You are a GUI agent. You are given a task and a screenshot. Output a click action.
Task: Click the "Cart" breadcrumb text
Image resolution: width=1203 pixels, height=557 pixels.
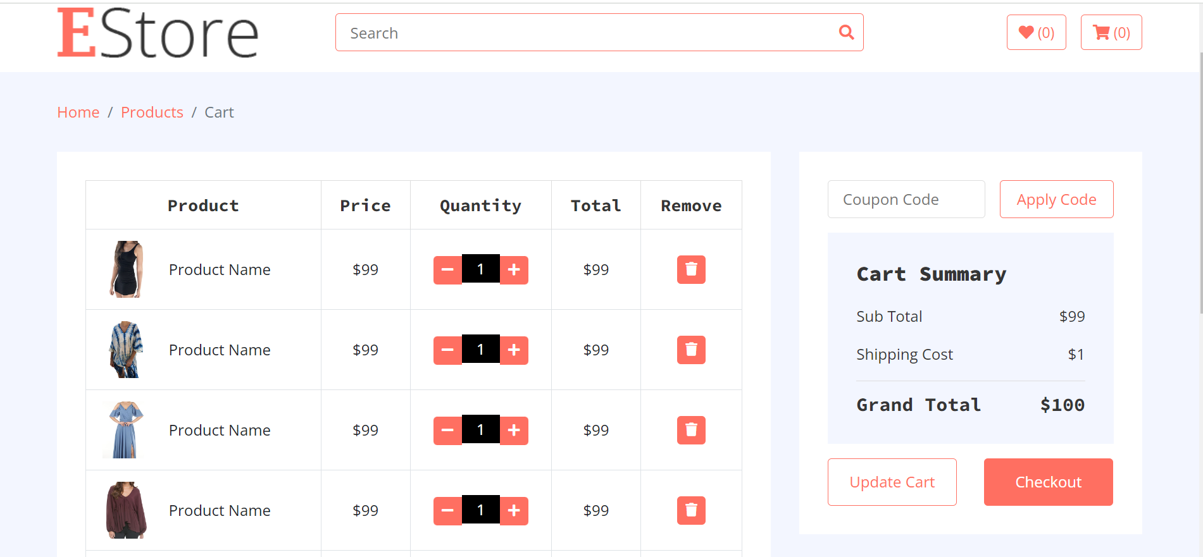click(219, 112)
